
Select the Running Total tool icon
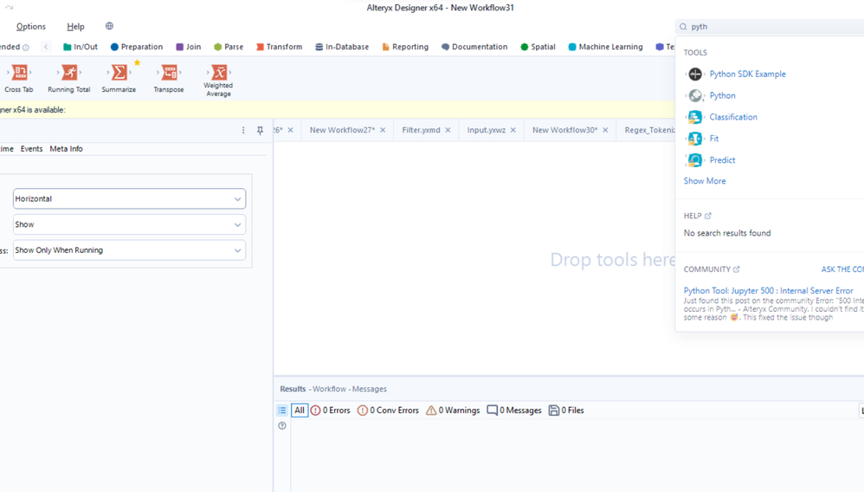coord(69,72)
